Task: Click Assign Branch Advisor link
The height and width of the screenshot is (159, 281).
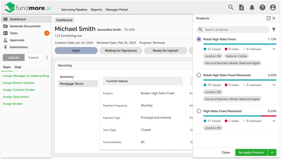Action: [x=19, y=83]
